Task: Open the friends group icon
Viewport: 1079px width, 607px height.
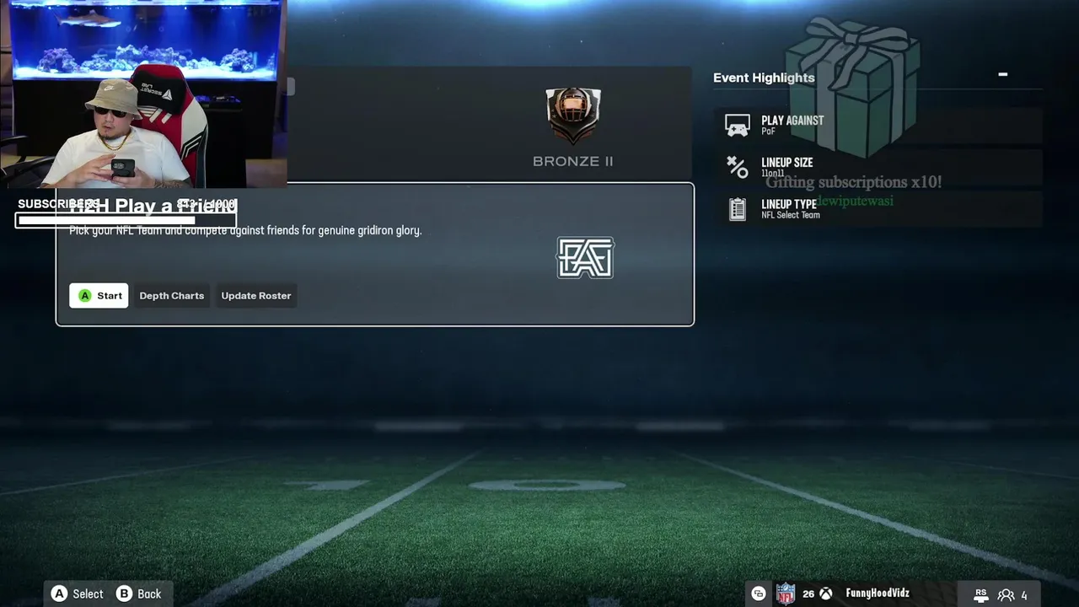Action: [1006, 595]
